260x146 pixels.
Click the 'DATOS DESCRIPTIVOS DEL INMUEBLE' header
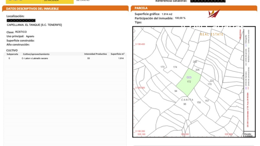(32, 8)
